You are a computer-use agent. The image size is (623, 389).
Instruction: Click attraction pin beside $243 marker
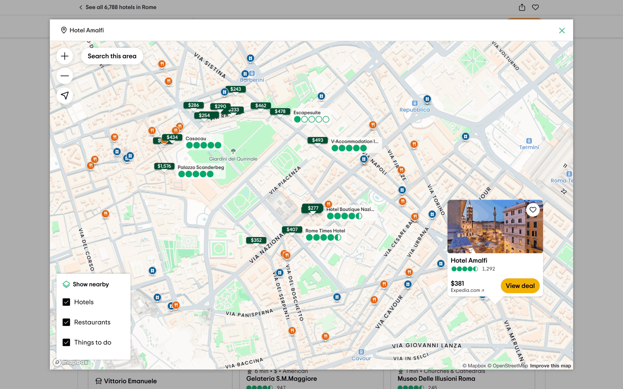click(225, 92)
